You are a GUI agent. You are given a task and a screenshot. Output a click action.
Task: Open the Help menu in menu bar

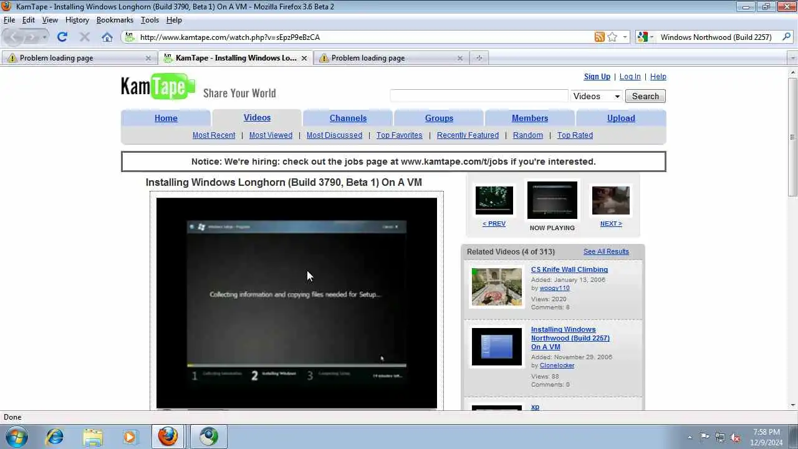tap(174, 20)
